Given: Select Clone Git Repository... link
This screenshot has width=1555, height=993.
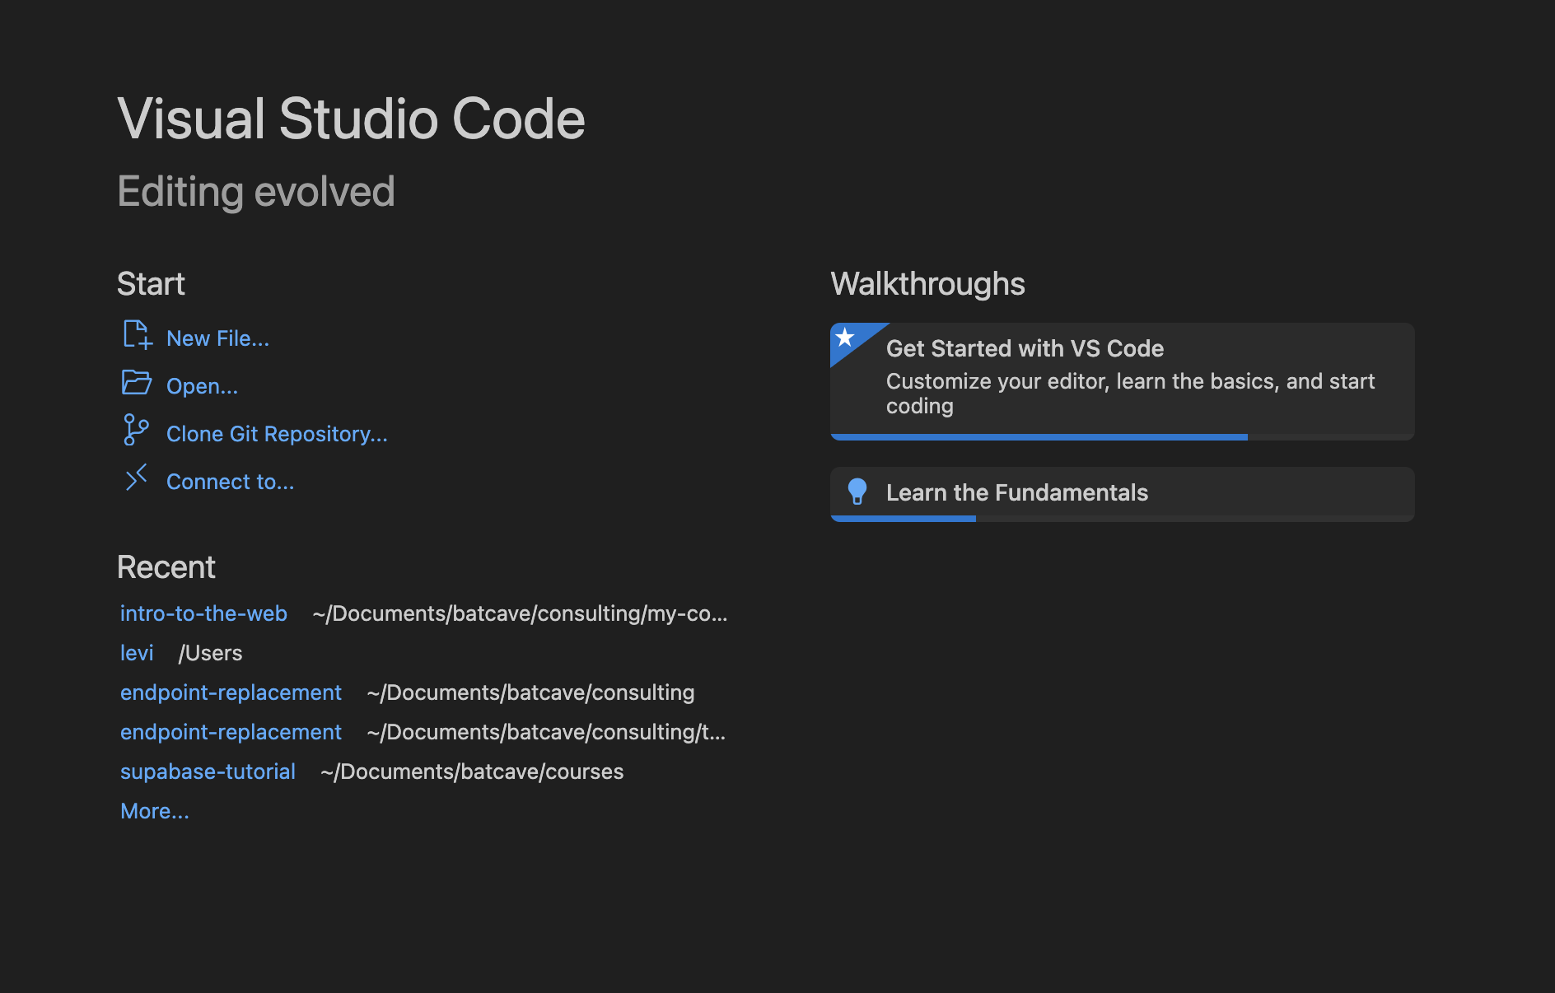Looking at the screenshot, I should click(x=277, y=434).
